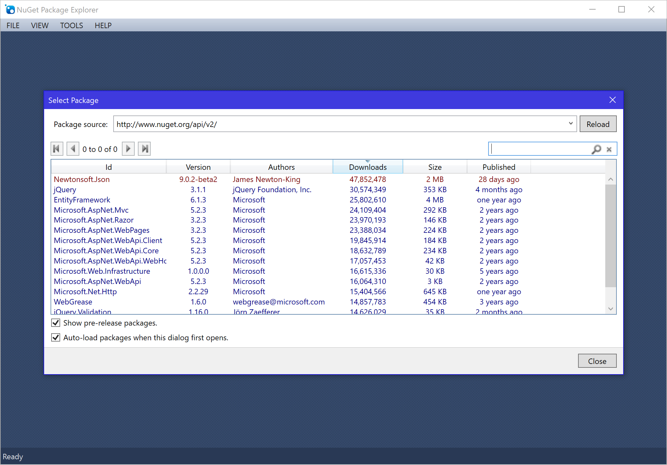Click the search magnifier icon
Screen dimensions: 667x465
[596, 149]
